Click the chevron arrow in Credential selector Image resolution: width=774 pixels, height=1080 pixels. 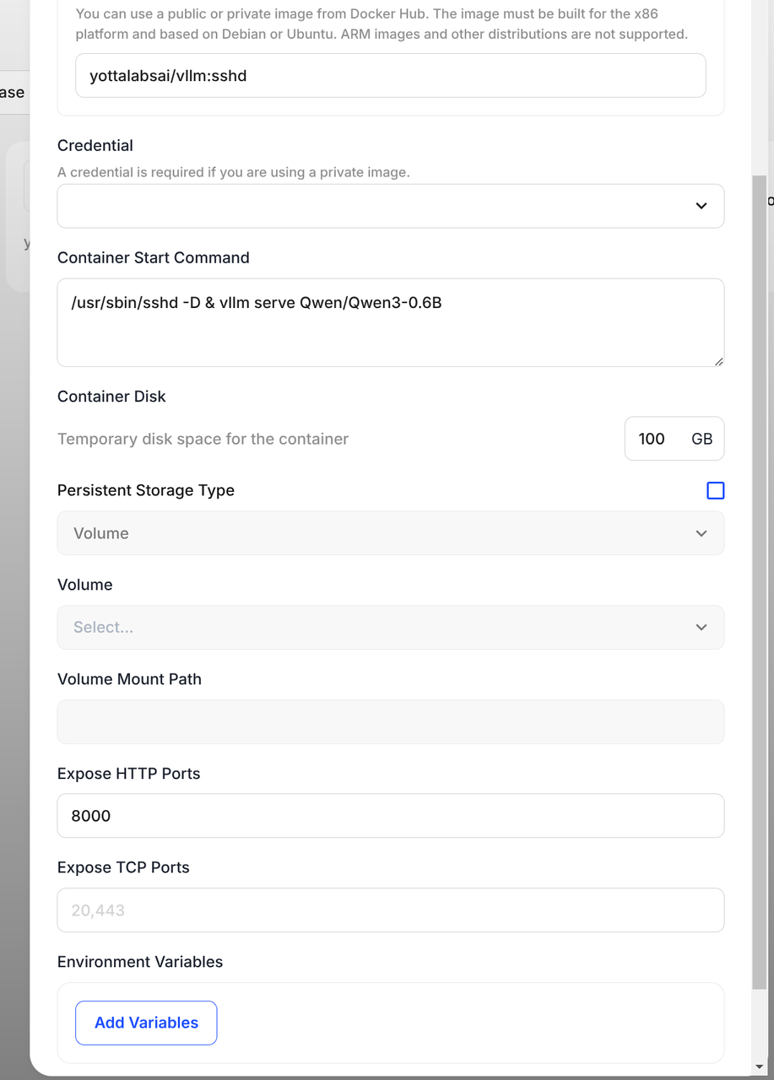point(701,206)
